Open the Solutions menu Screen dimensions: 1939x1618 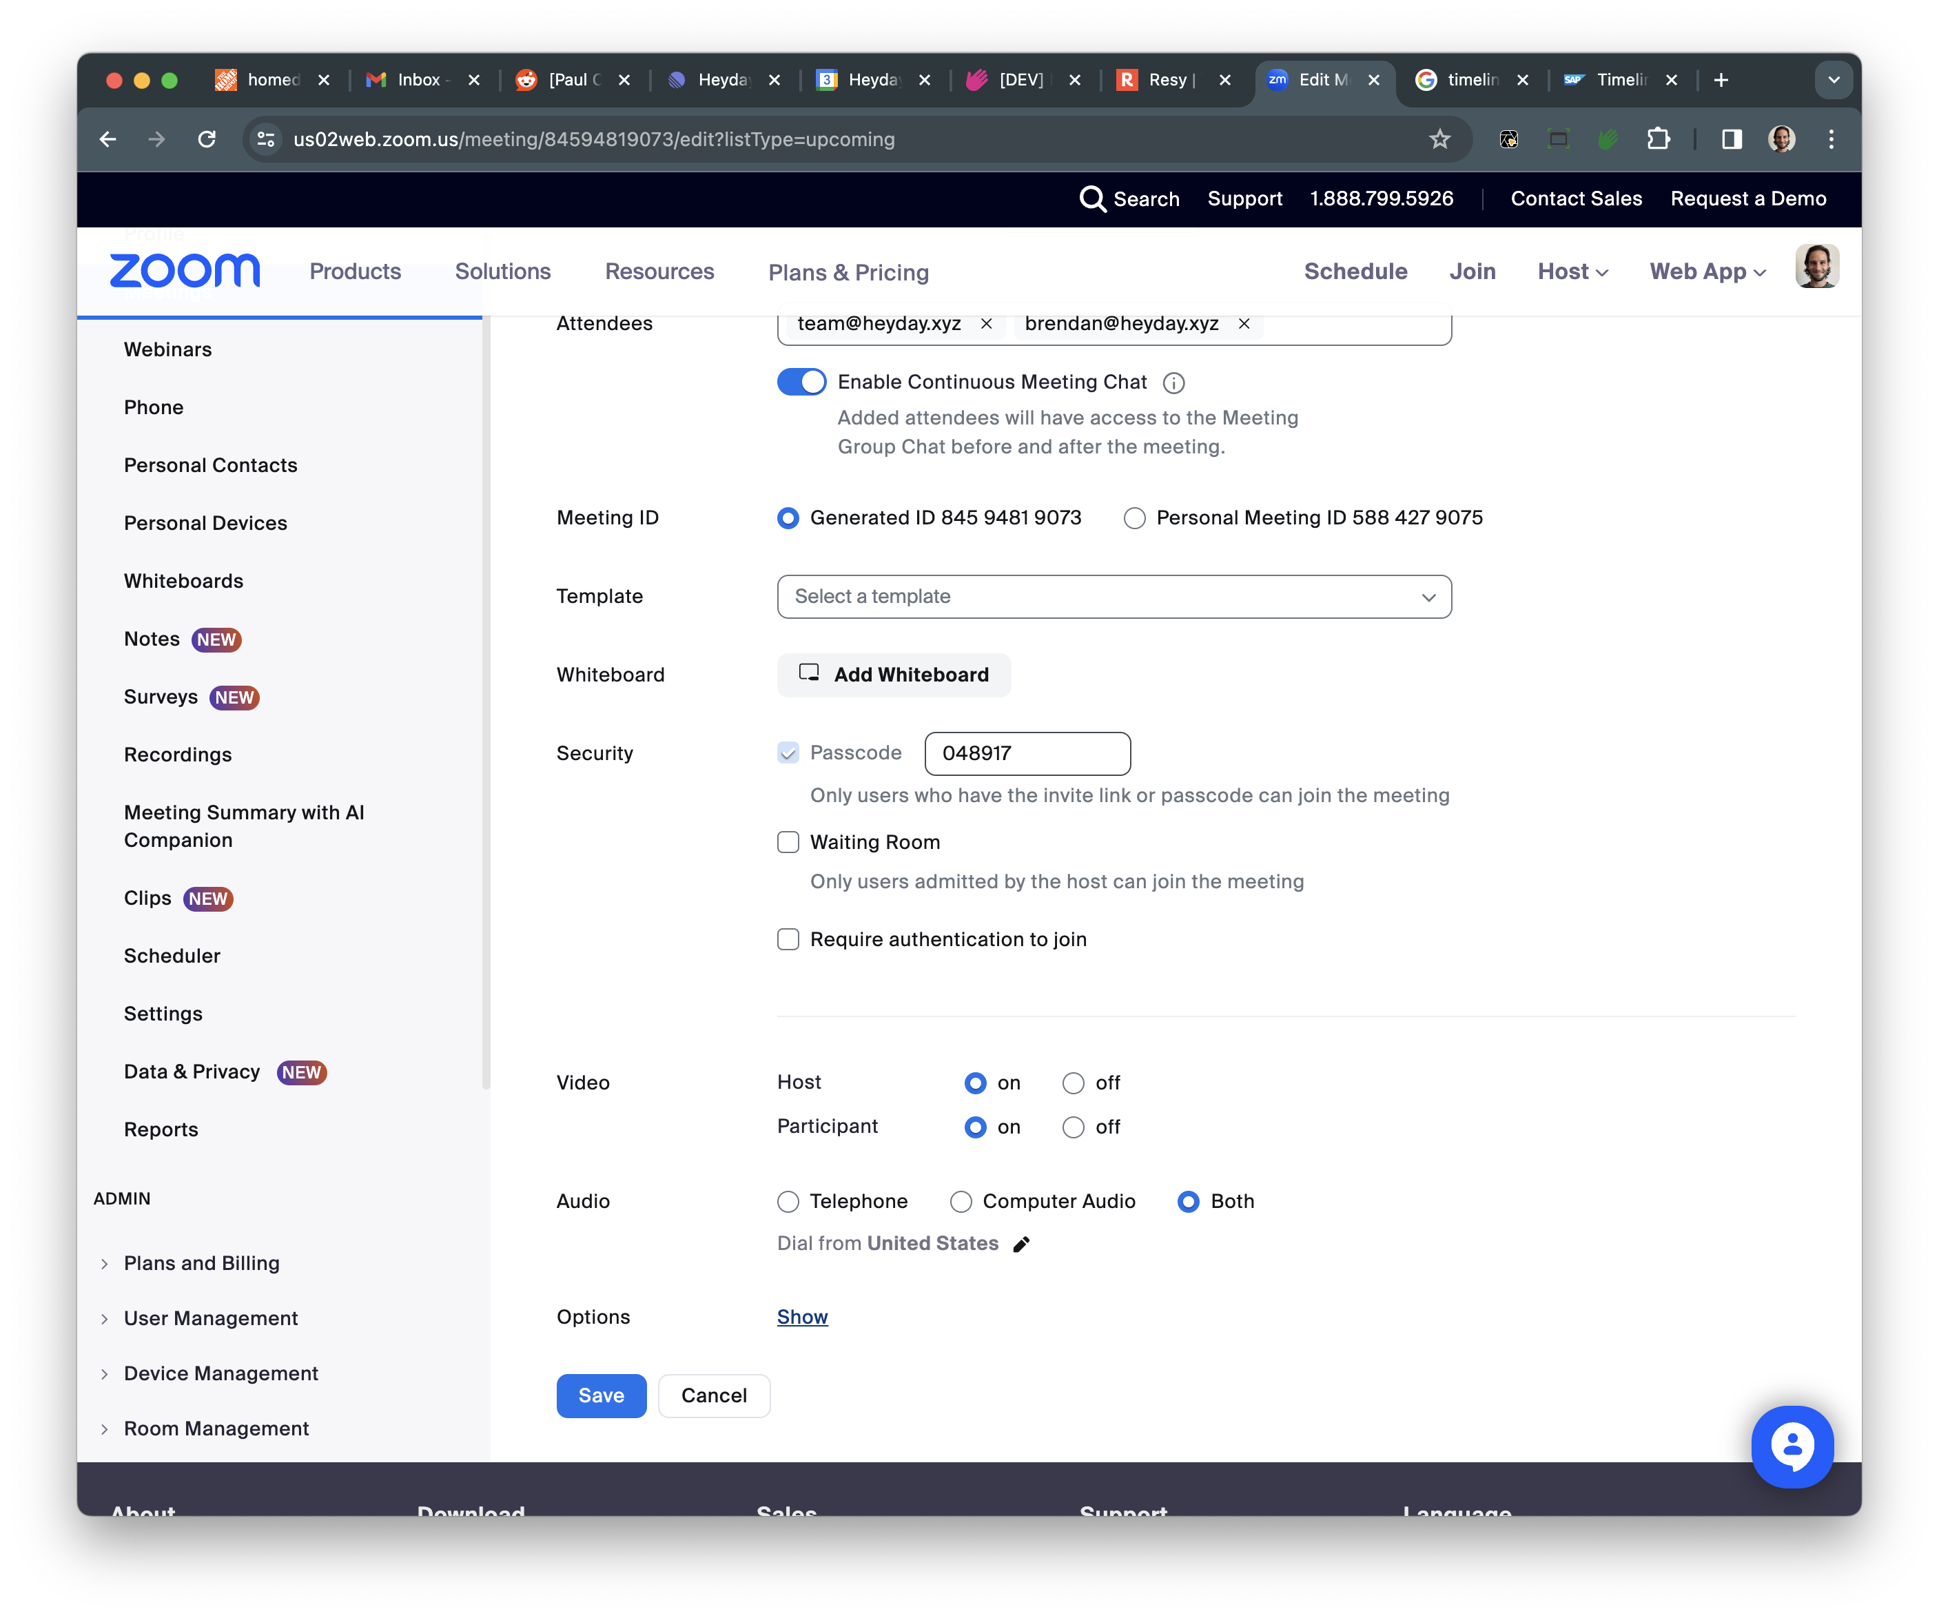[x=502, y=272]
